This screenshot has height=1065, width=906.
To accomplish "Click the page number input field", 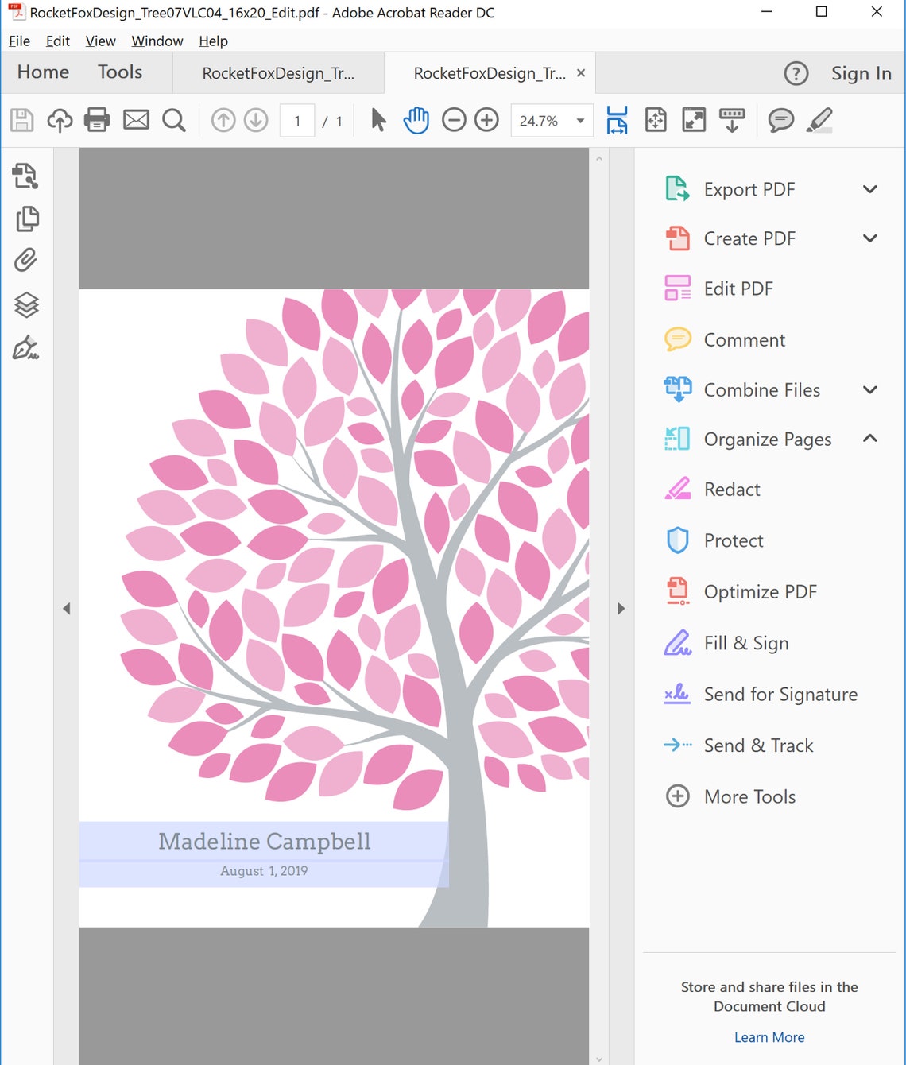I will coord(297,121).
